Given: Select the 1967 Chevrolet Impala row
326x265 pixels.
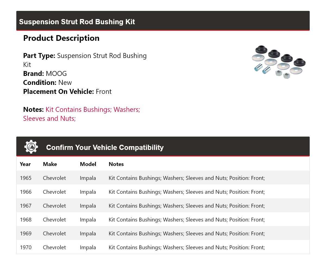Looking at the screenshot, I should (163, 206).
